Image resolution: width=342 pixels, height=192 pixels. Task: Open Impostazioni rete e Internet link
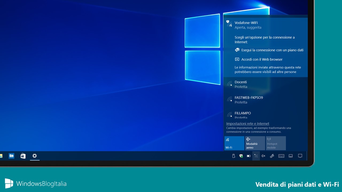248,123
